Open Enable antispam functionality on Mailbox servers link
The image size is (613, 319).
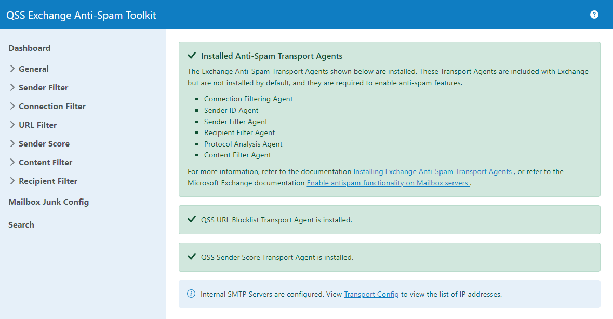tap(388, 183)
